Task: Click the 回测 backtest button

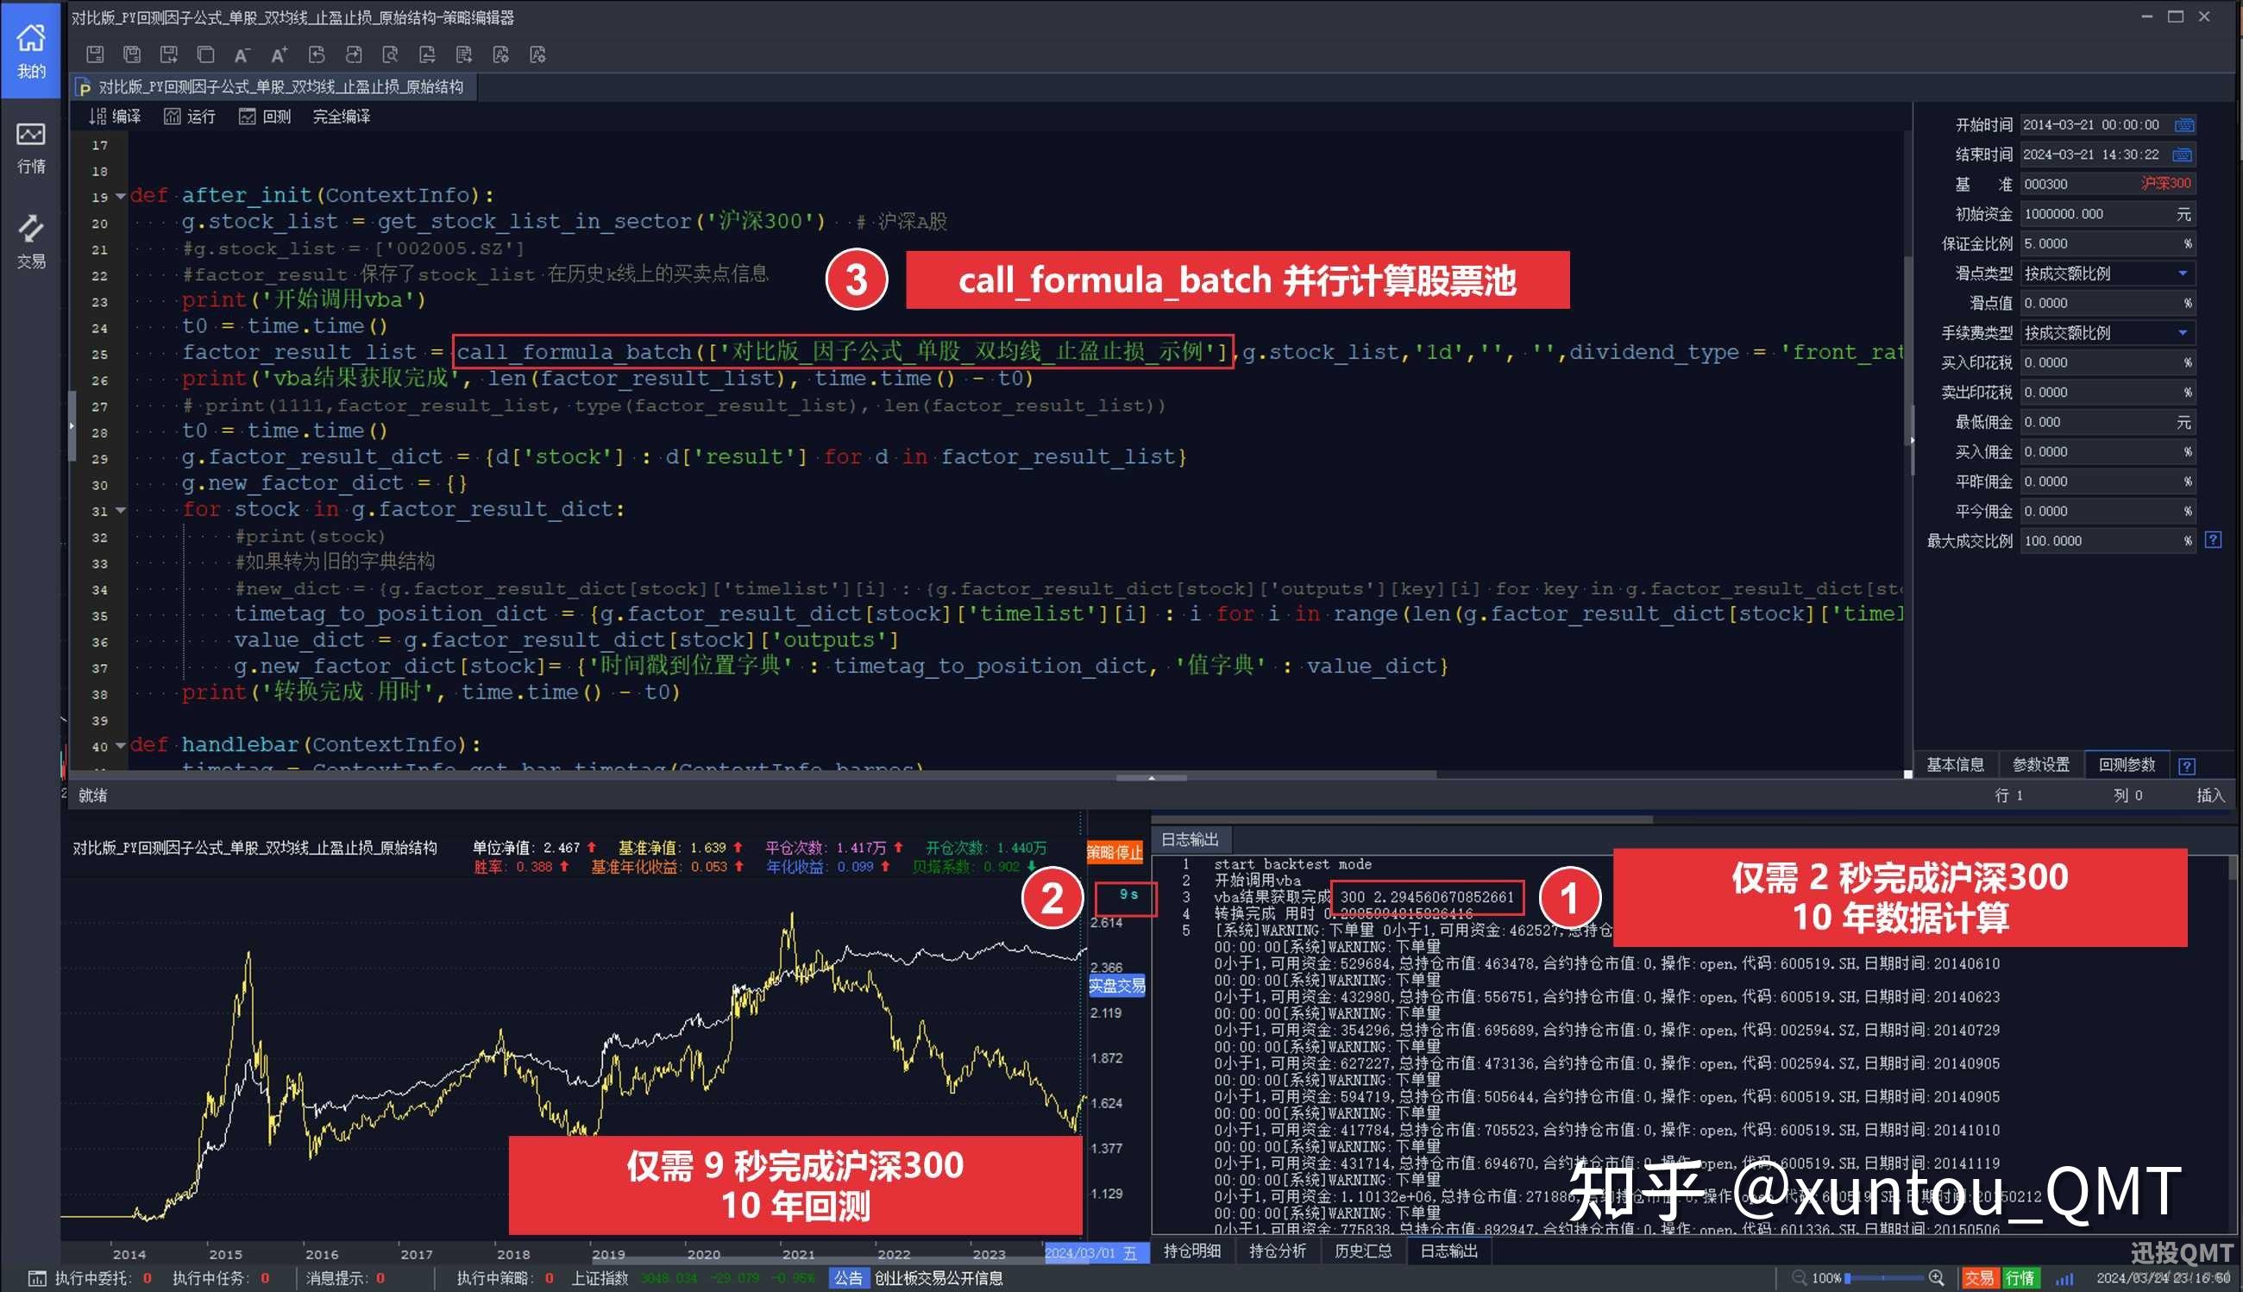Action: tap(266, 116)
